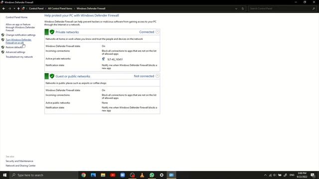Open Advanced settings link
Screen dimensions: 319x179
(15, 52)
